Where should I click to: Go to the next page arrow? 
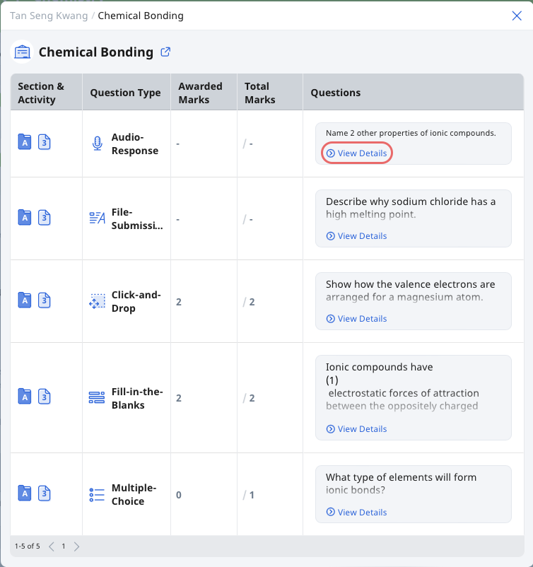[76, 546]
